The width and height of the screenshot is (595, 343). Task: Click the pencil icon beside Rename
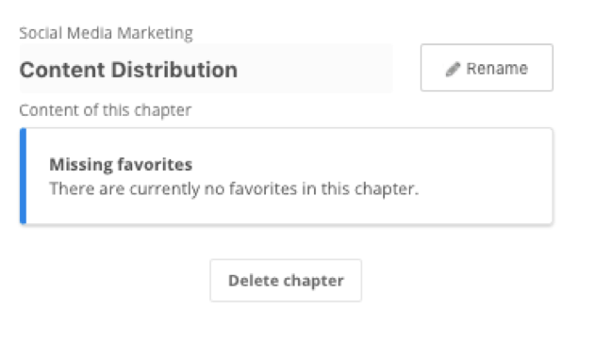point(453,69)
